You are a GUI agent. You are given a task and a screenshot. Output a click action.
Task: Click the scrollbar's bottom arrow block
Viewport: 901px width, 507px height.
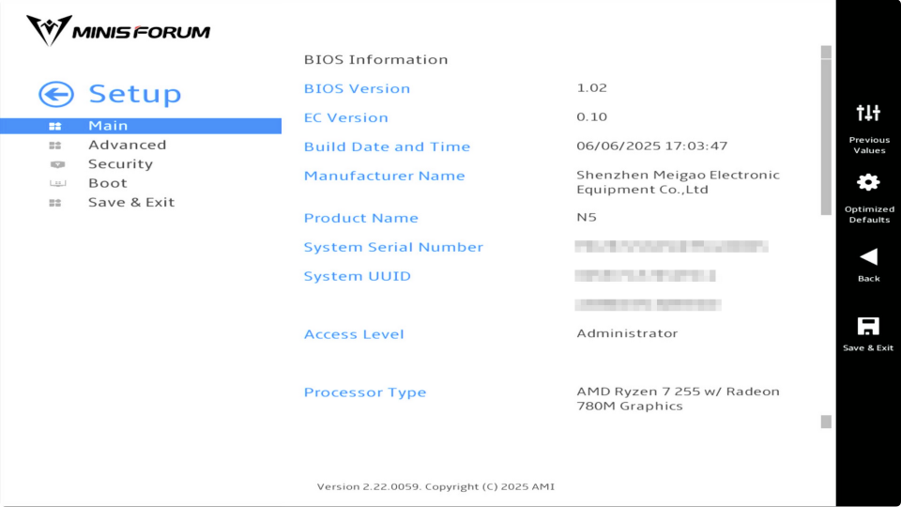(x=826, y=422)
